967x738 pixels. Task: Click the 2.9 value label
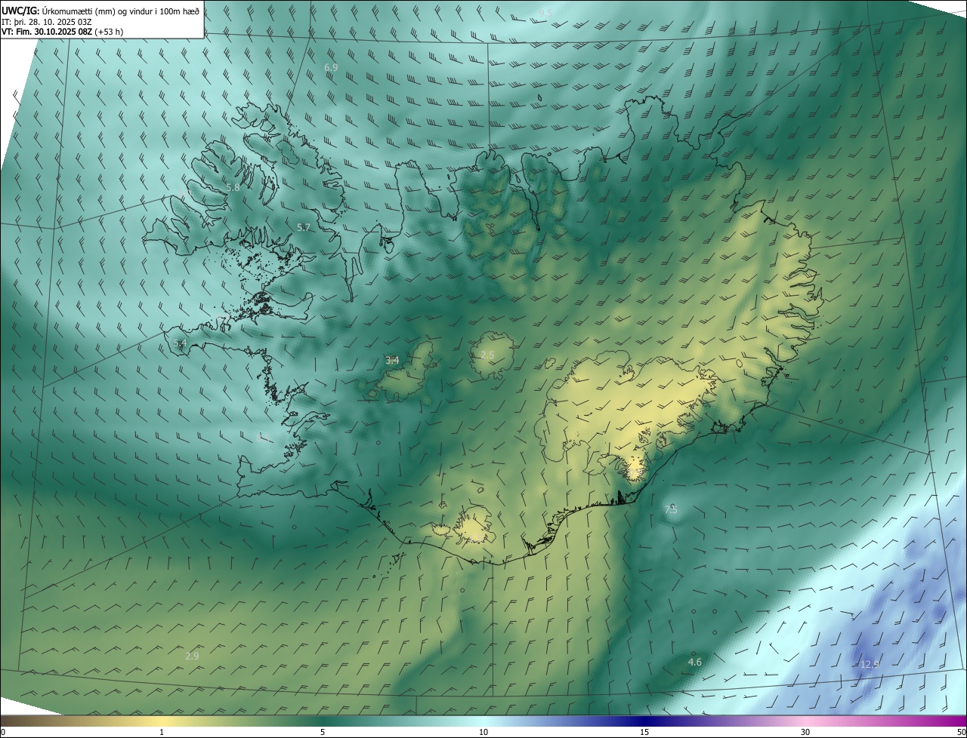coord(192,656)
